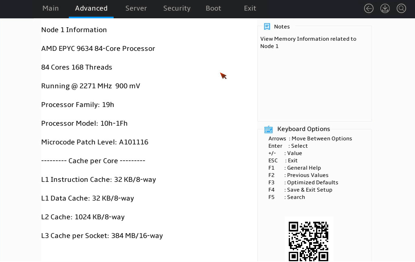Click the save/download icon in header
The width and height of the screenshot is (415, 262).
tap(385, 9)
